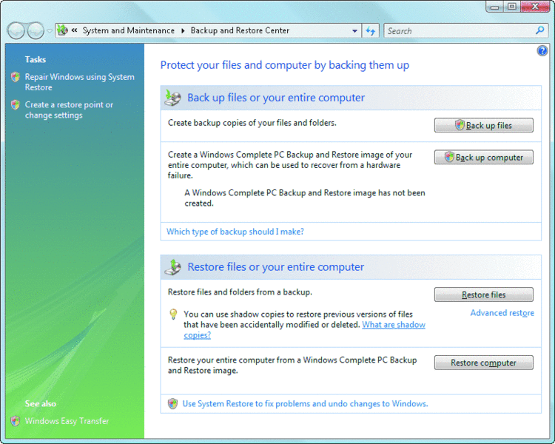
Task: Maximize the Backup and Restore Center window
Action: tap(512, 7)
